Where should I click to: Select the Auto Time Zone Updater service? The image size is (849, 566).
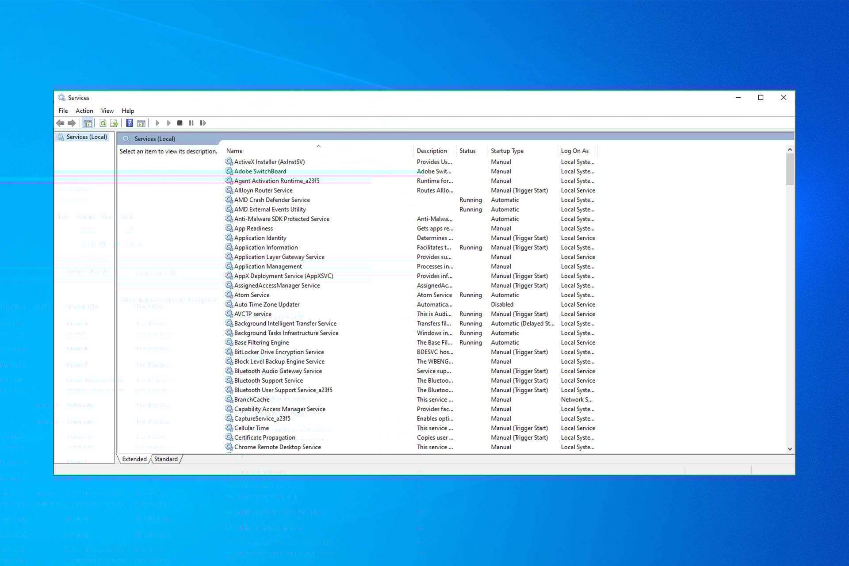pyautogui.click(x=267, y=304)
